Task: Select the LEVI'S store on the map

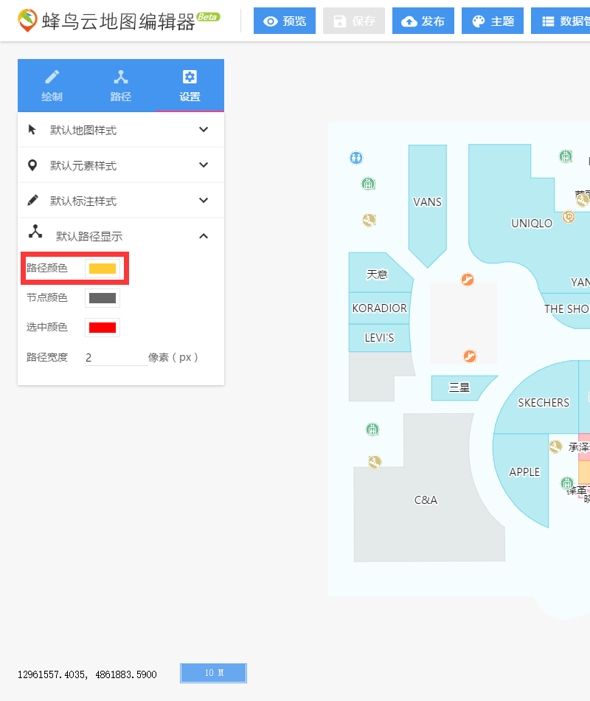Action: coord(380,338)
